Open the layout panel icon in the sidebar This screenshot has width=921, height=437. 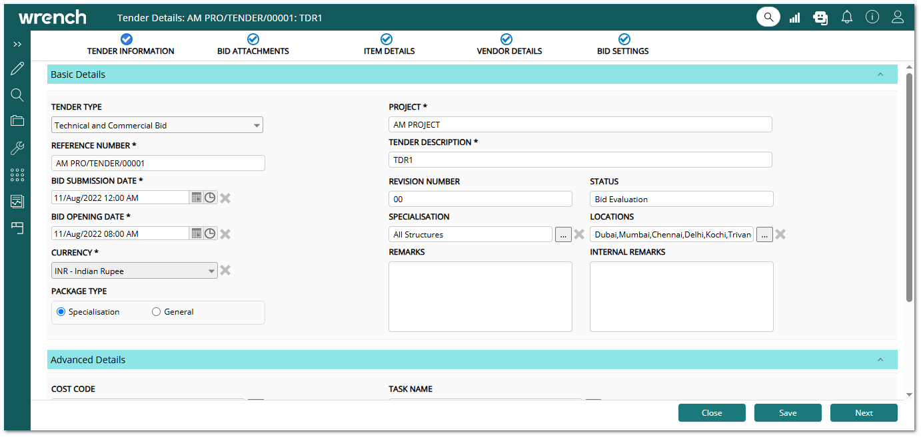pyautogui.click(x=17, y=228)
